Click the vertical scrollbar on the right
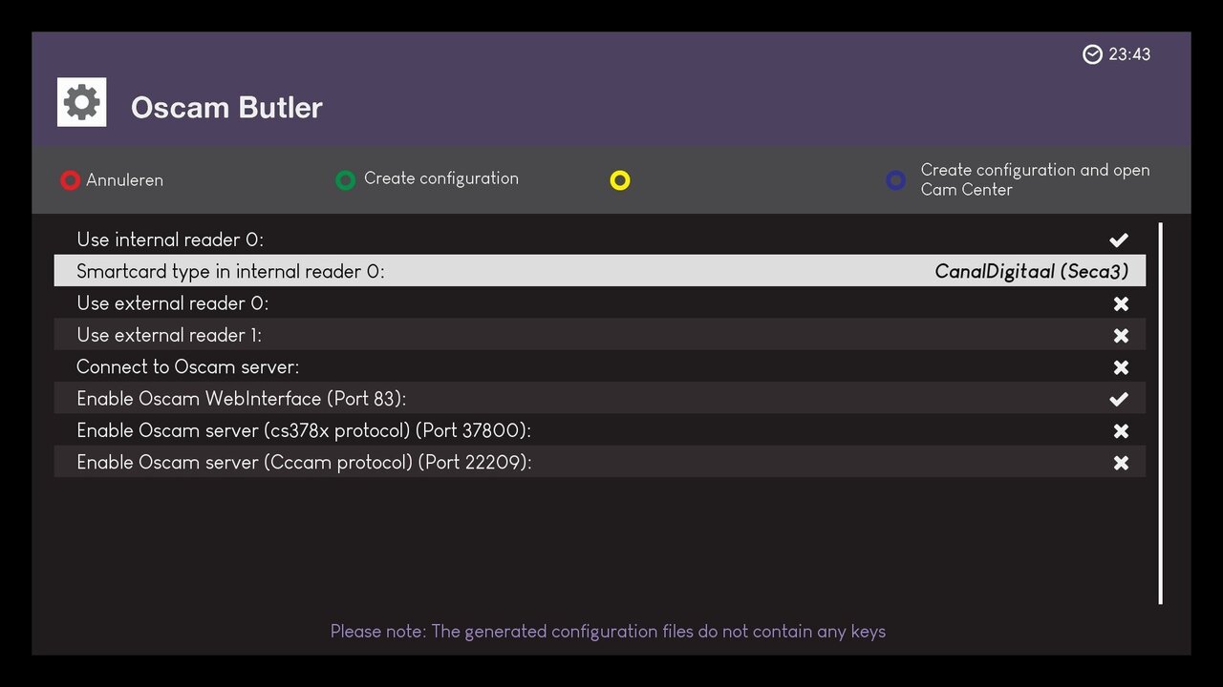1223x687 pixels. tap(1160, 410)
